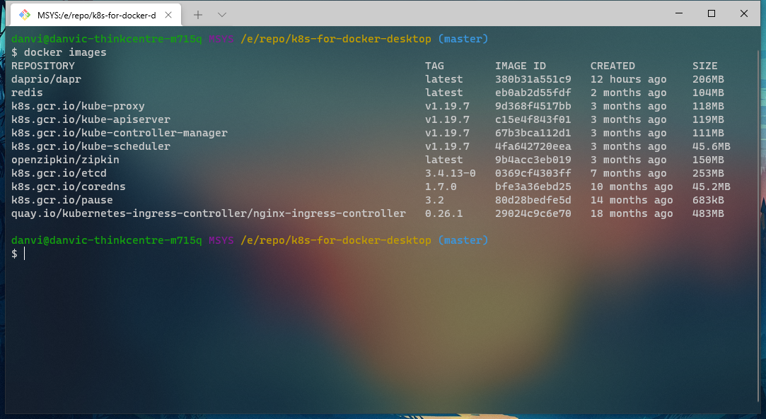Click image ID 9d368f4517bb
The image size is (766, 419).
tap(533, 106)
